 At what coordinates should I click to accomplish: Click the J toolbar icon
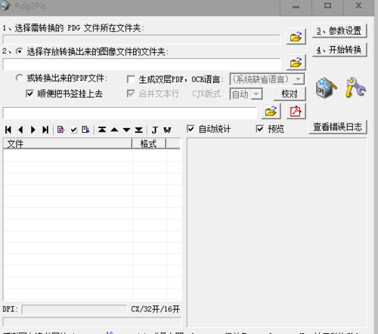(155, 130)
